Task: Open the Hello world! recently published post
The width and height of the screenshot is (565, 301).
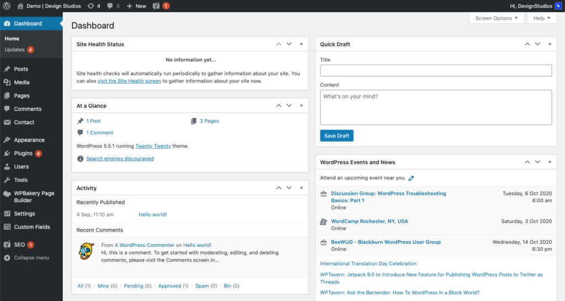Action: pos(152,214)
